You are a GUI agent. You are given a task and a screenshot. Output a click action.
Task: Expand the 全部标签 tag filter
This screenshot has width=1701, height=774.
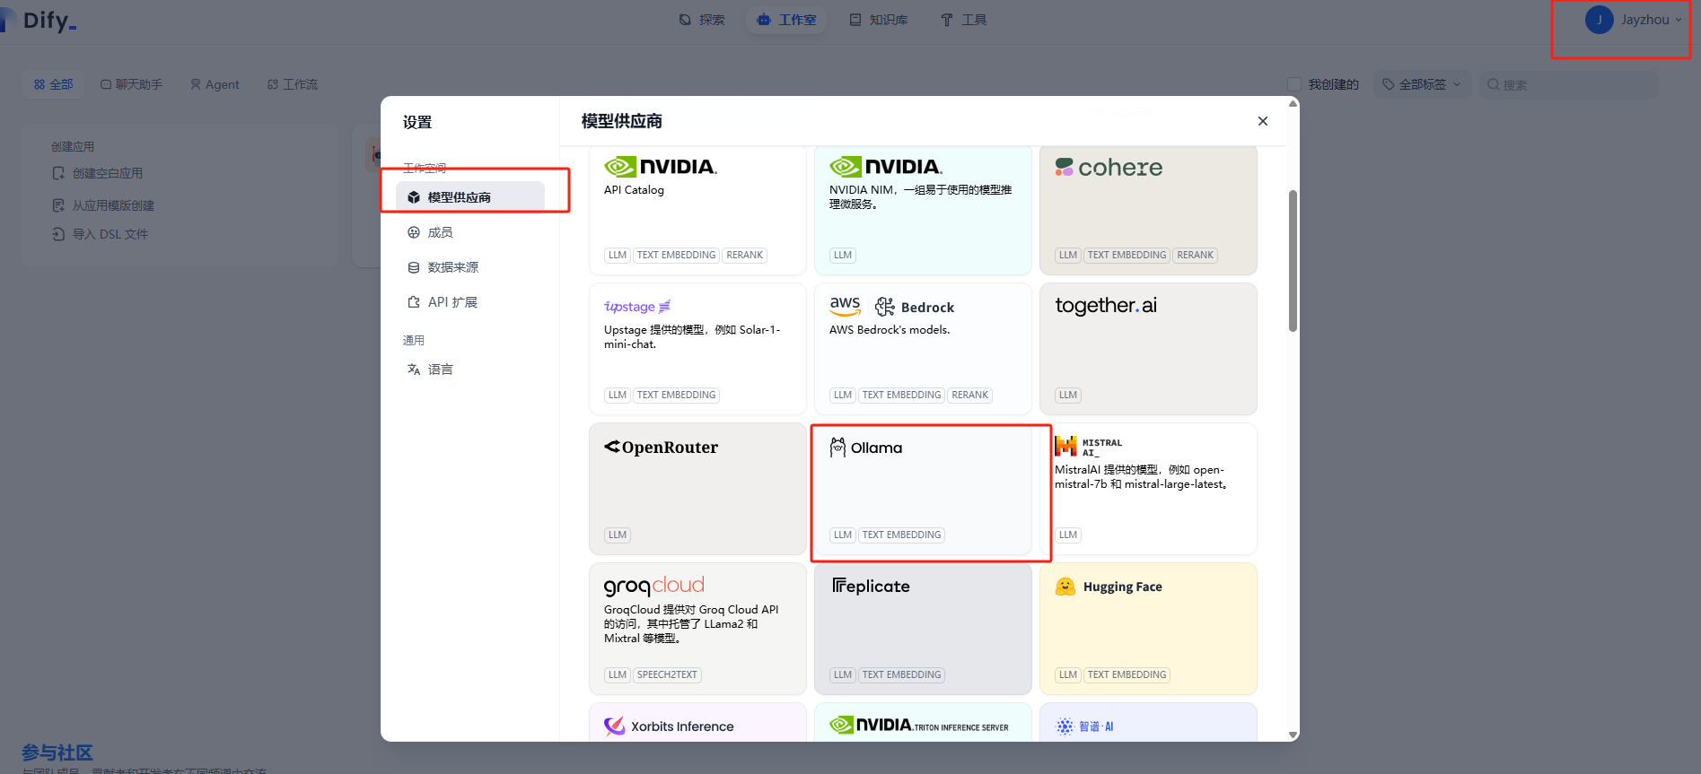pyautogui.click(x=1422, y=84)
